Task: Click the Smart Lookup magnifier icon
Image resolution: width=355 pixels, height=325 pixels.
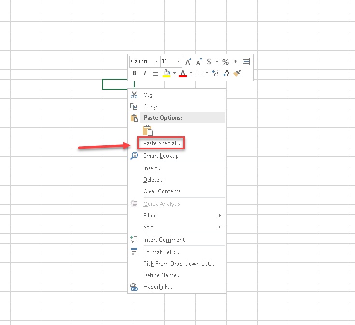Action: (x=134, y=156)
